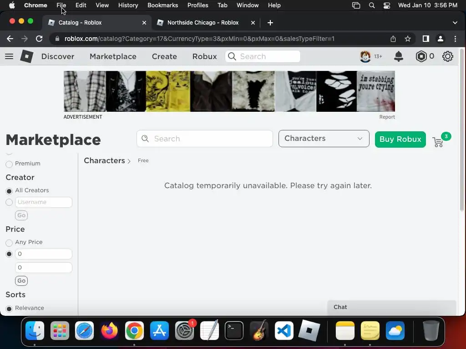Viewport: 466px width, 349px height.
Task: Switch to Northside Chicago - Roblox tab
Action: tap(203, 23)
